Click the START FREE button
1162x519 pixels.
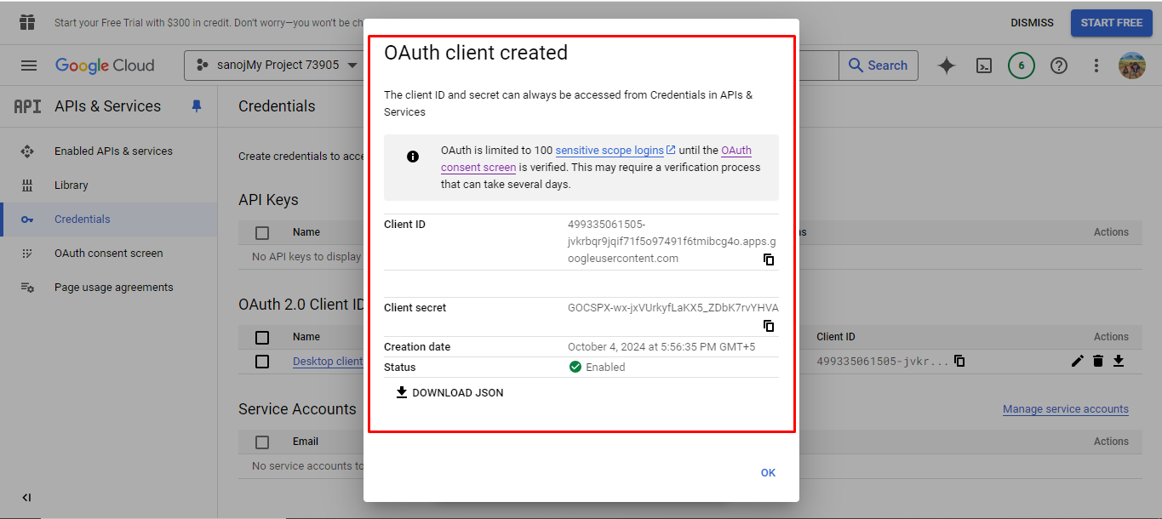[1111, 23]
